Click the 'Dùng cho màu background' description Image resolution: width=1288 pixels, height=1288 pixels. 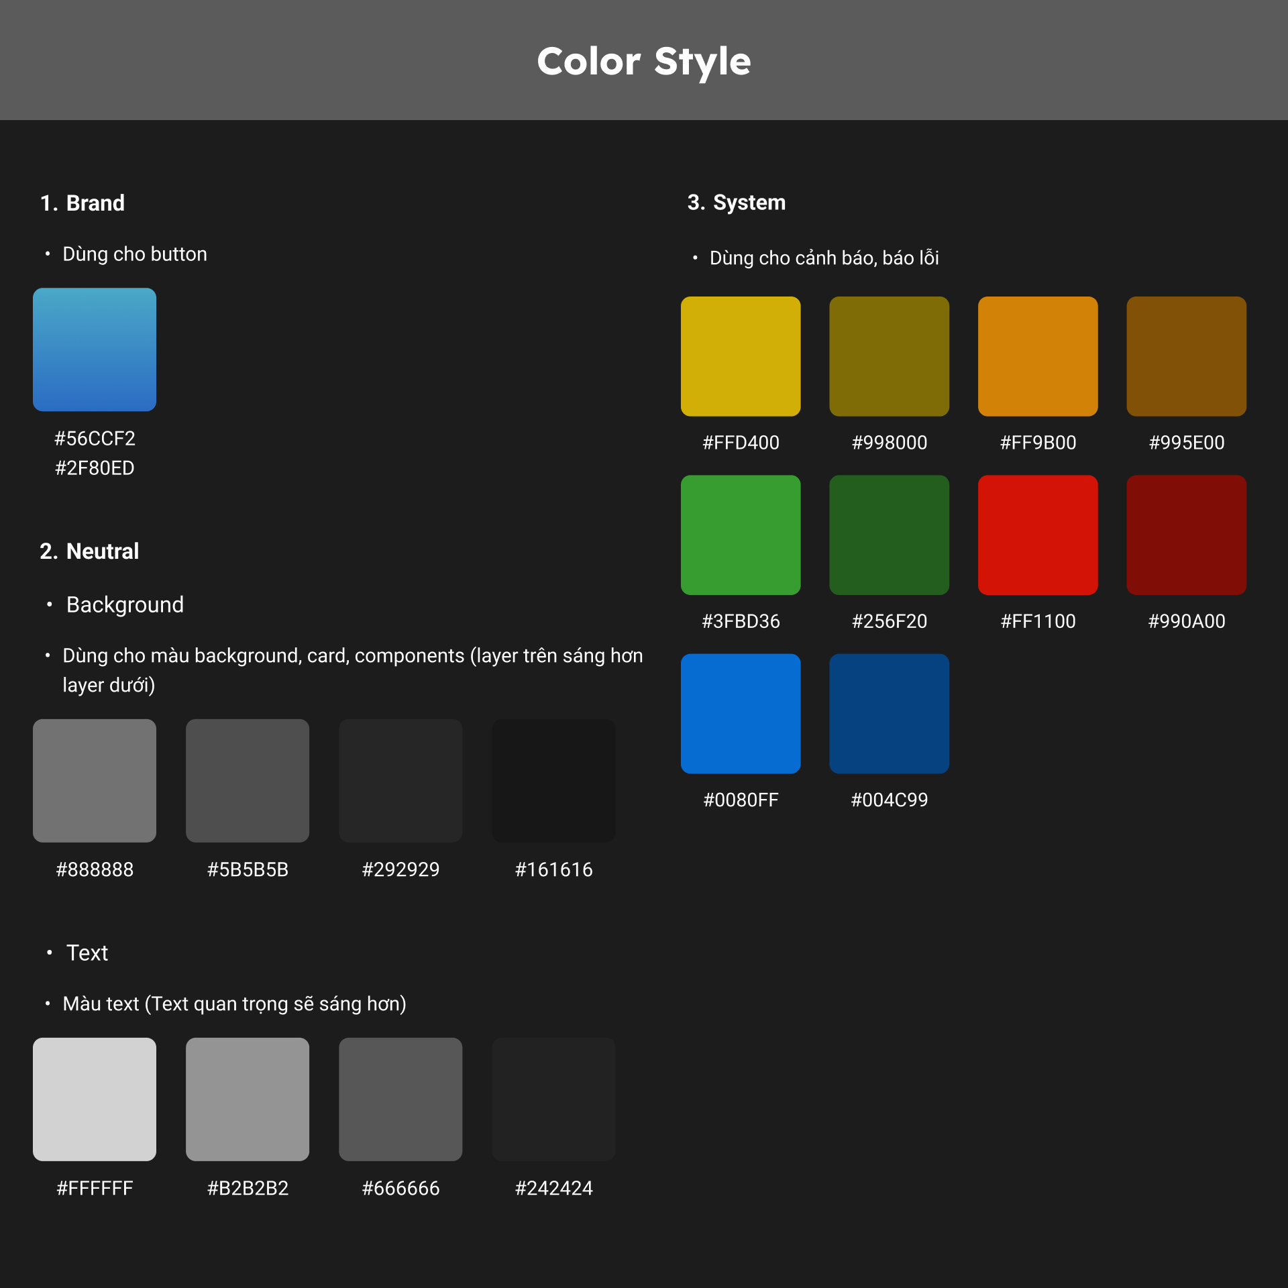pyautogui.click(x=353, y=671)
